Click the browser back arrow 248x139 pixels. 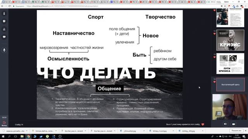click(x=2, y=6)
